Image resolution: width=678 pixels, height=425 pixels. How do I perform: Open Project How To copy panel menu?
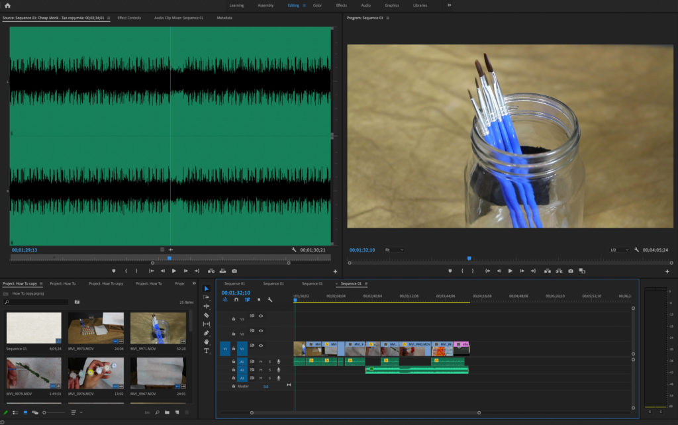[41, 283]
